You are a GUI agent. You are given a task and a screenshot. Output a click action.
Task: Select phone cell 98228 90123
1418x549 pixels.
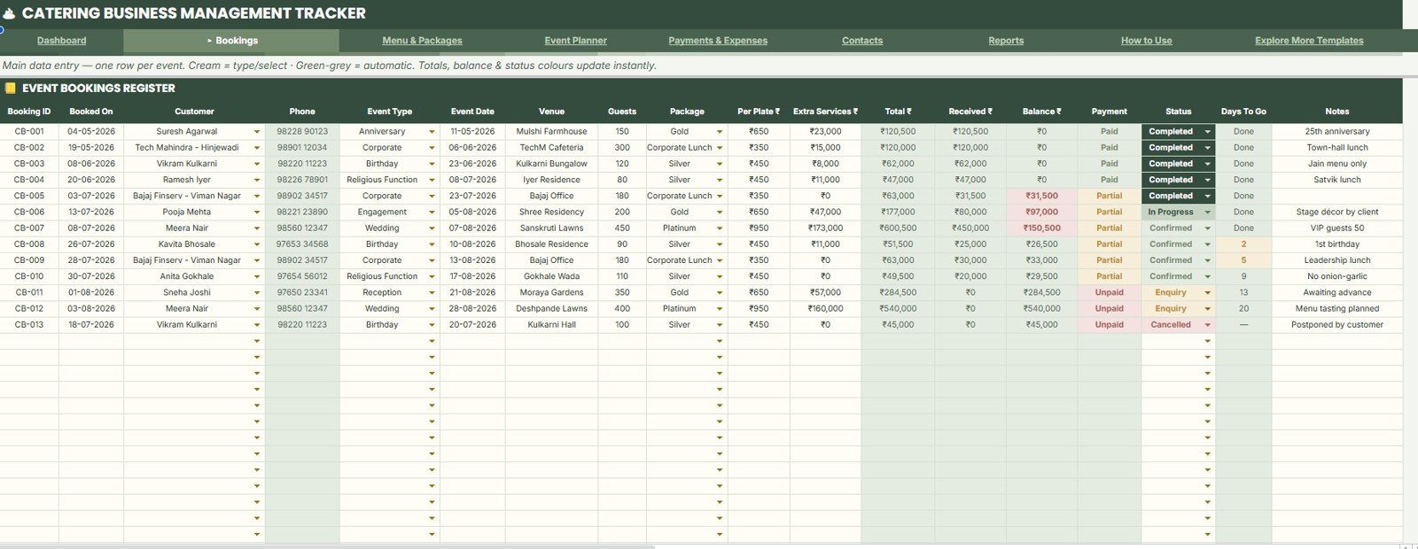pos(302,131)
